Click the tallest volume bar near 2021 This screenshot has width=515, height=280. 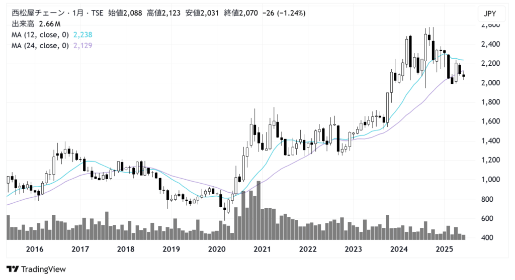pyautogui.click(x=259, y=210)
